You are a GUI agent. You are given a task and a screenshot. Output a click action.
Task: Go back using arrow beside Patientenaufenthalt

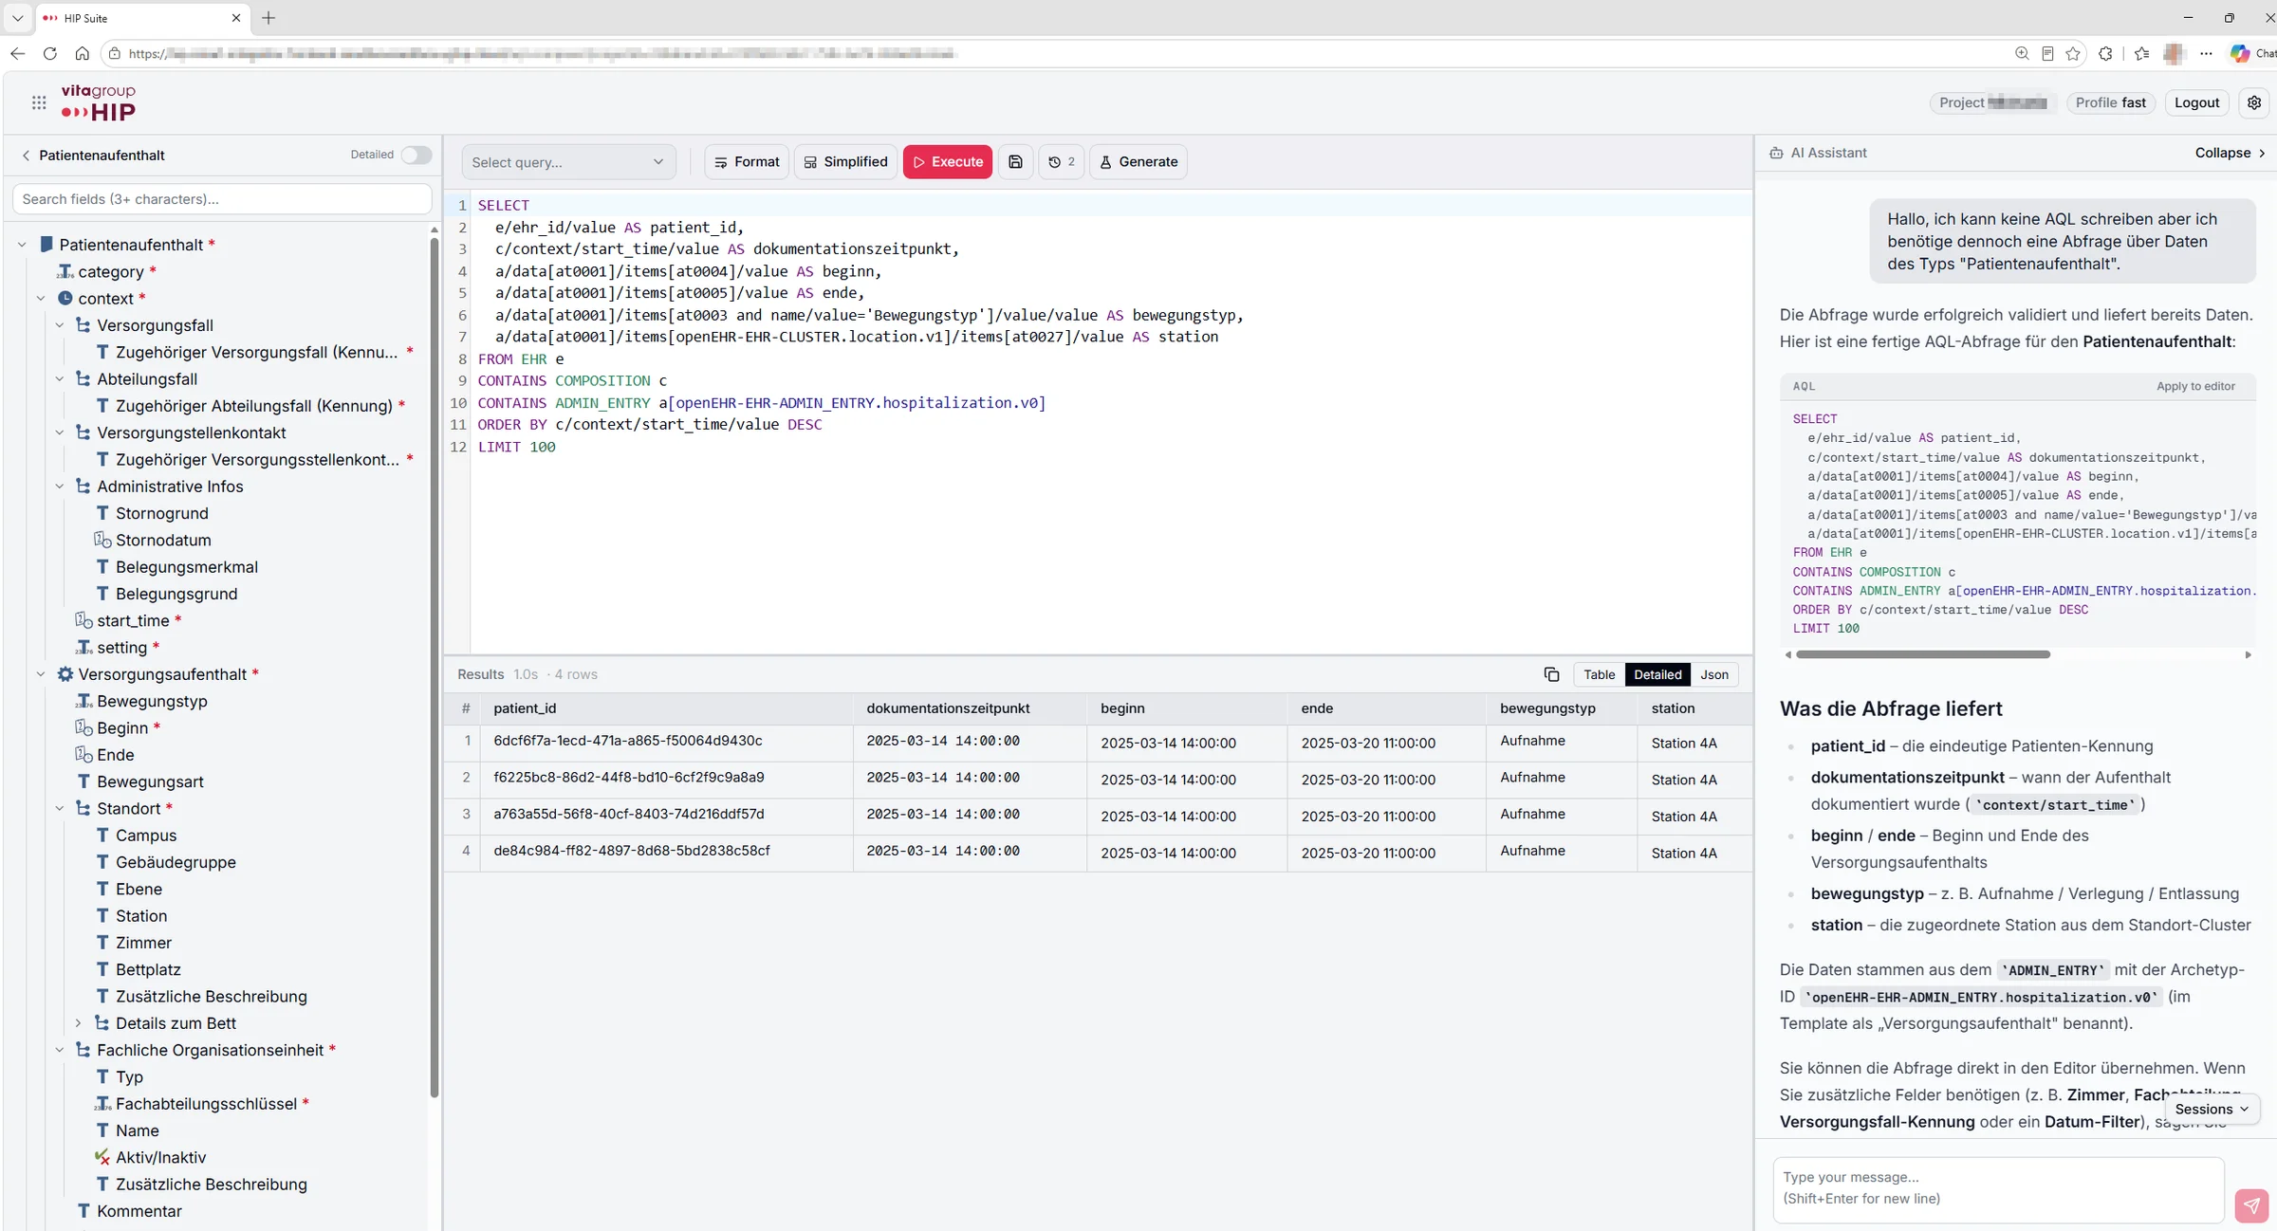[26, 156]
